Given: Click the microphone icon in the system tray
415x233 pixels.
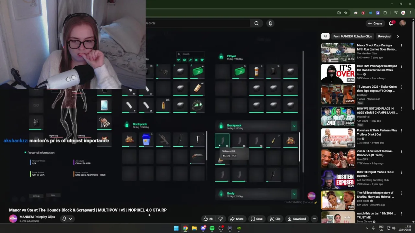Looking at the screenshot, I should point(373,228).
